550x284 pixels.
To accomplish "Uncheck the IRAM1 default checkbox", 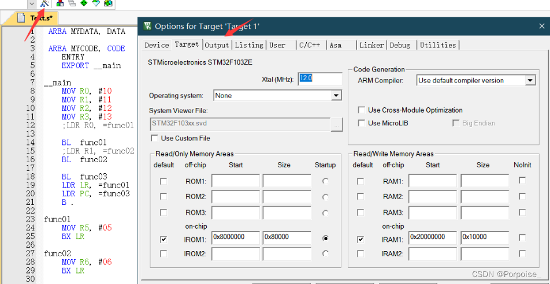I will pos(361,240).
